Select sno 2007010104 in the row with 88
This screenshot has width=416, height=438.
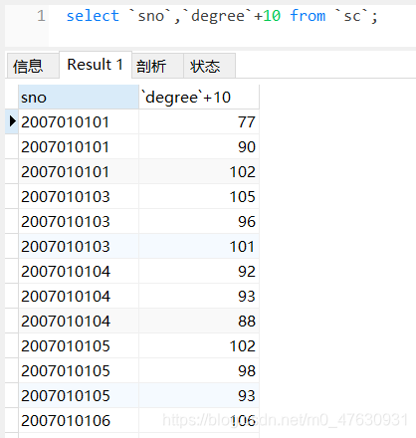tap(79, 321)
